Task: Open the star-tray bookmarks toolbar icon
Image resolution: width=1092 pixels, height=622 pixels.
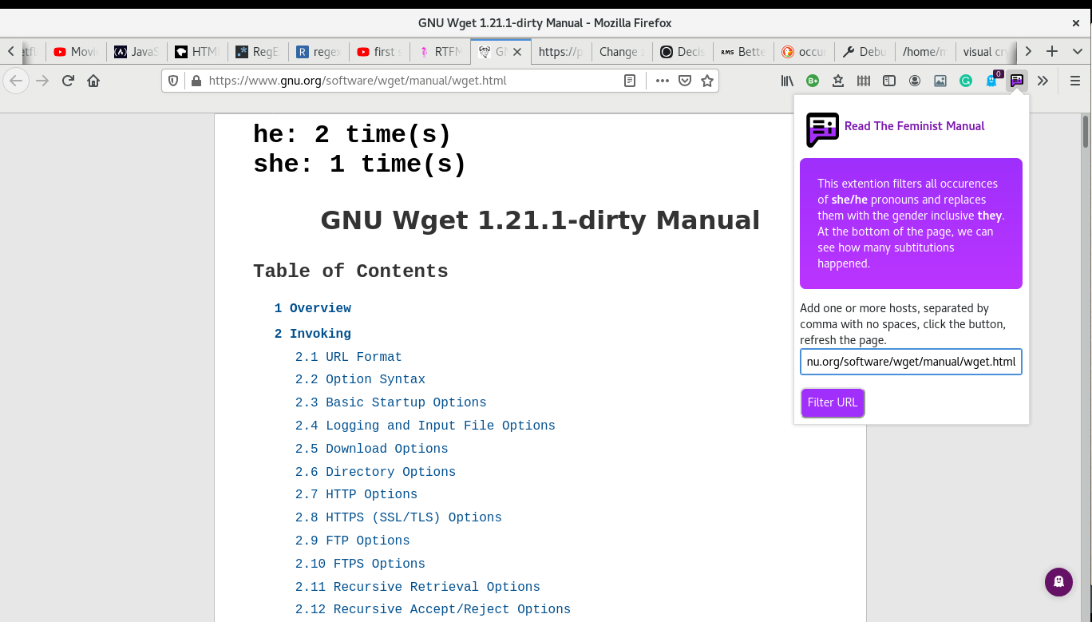Action: pos(838,81)
